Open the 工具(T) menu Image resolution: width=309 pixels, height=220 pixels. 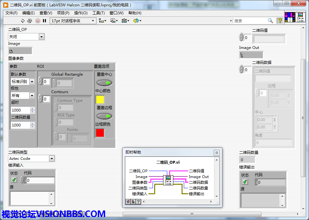coord(98,13)
